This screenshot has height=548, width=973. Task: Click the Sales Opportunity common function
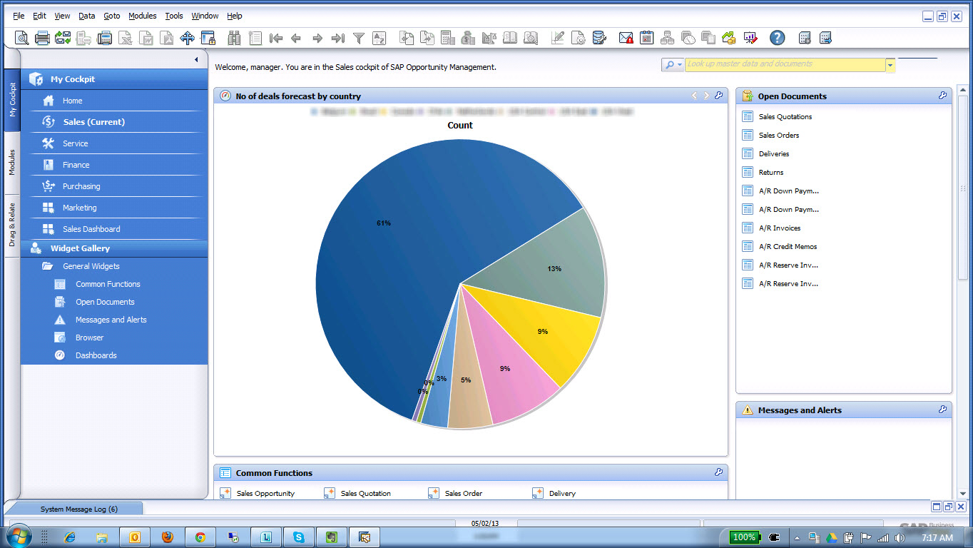pyautogui.click(x=265, y=494)
